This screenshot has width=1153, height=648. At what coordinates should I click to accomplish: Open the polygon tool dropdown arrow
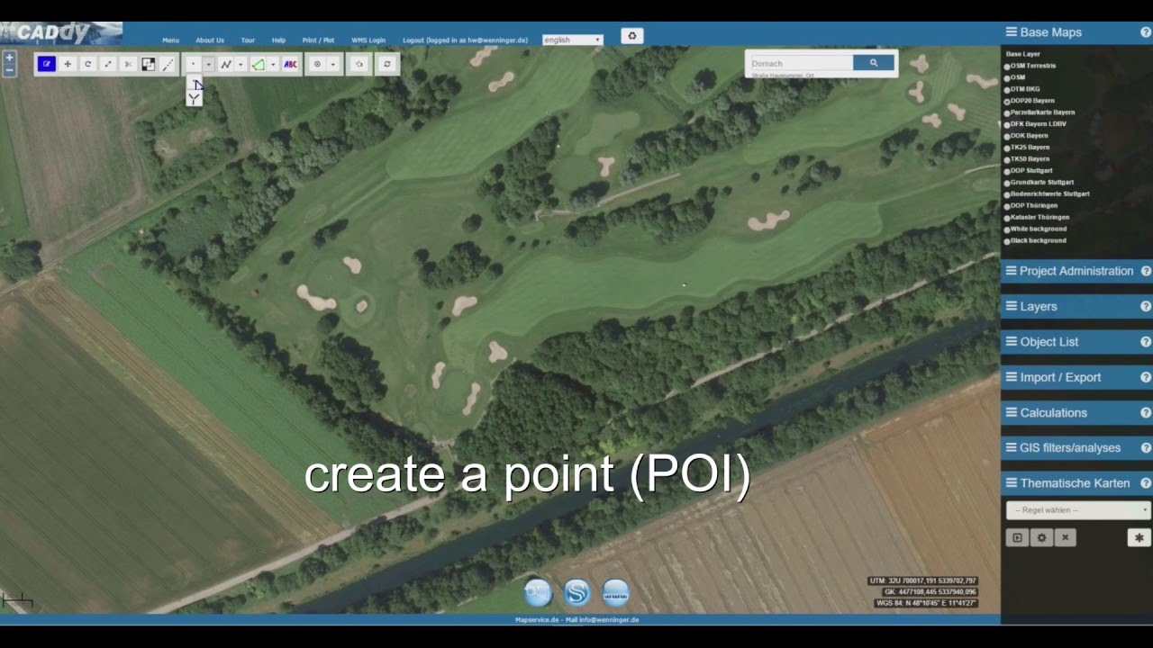click(x=273, y=64)
